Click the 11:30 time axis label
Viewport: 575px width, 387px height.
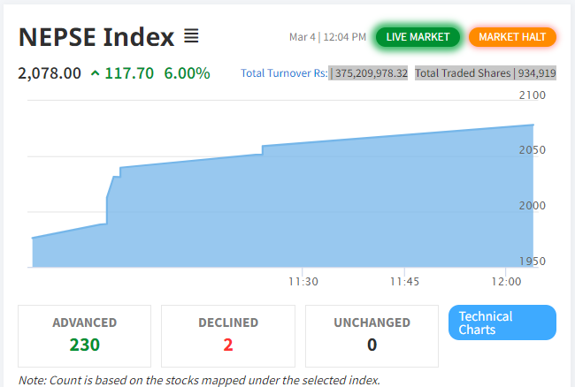303,282
